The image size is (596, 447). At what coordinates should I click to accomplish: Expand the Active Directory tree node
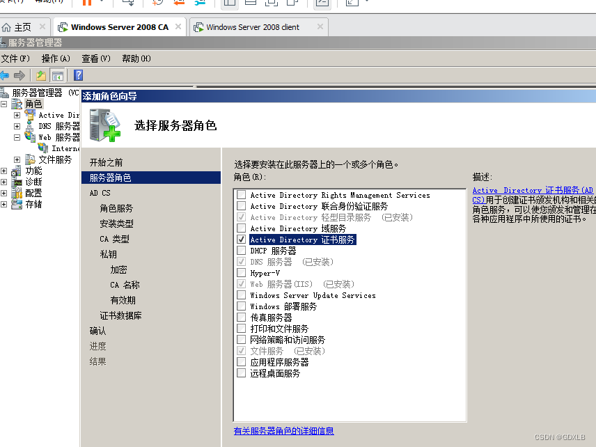[17, 115]
